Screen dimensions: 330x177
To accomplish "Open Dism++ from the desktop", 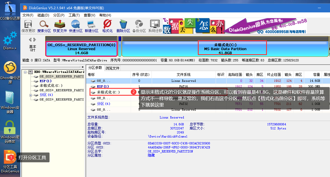I will tap(10, 40).
